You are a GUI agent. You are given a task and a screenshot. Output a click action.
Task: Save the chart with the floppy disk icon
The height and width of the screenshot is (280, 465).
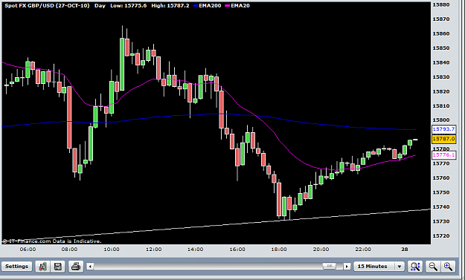[x=58, y=267]
